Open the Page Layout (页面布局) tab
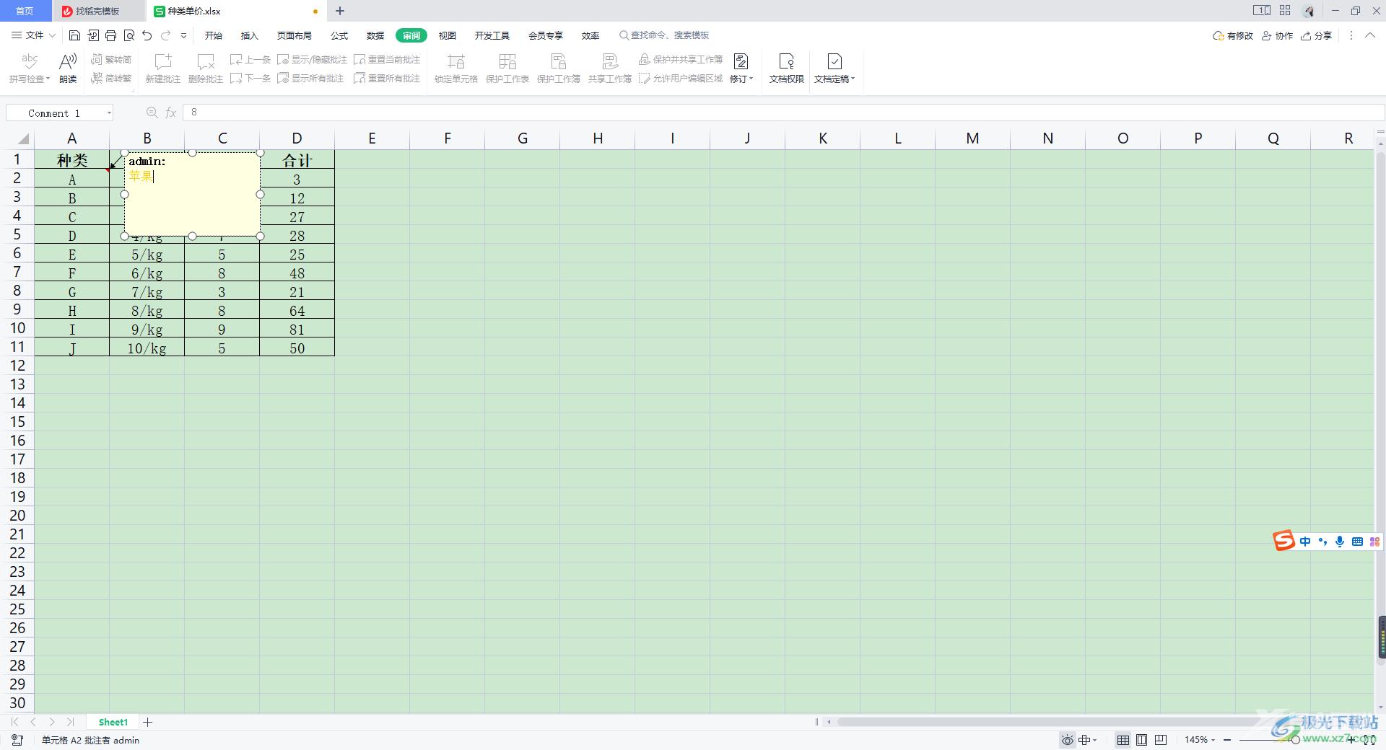The image size is (1386, 750). (295, 35)
